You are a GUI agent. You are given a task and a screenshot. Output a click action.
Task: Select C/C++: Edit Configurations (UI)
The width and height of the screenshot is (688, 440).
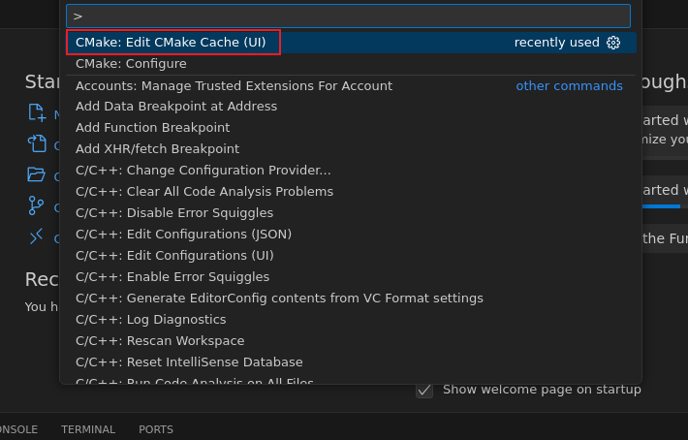[x=351, y=255]
